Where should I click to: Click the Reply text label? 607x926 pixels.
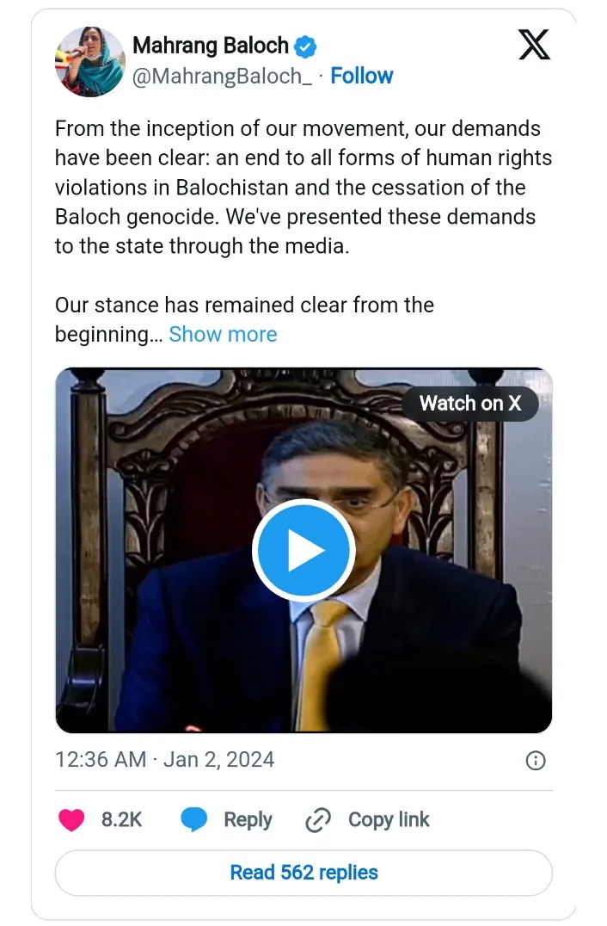click(248, 820)
